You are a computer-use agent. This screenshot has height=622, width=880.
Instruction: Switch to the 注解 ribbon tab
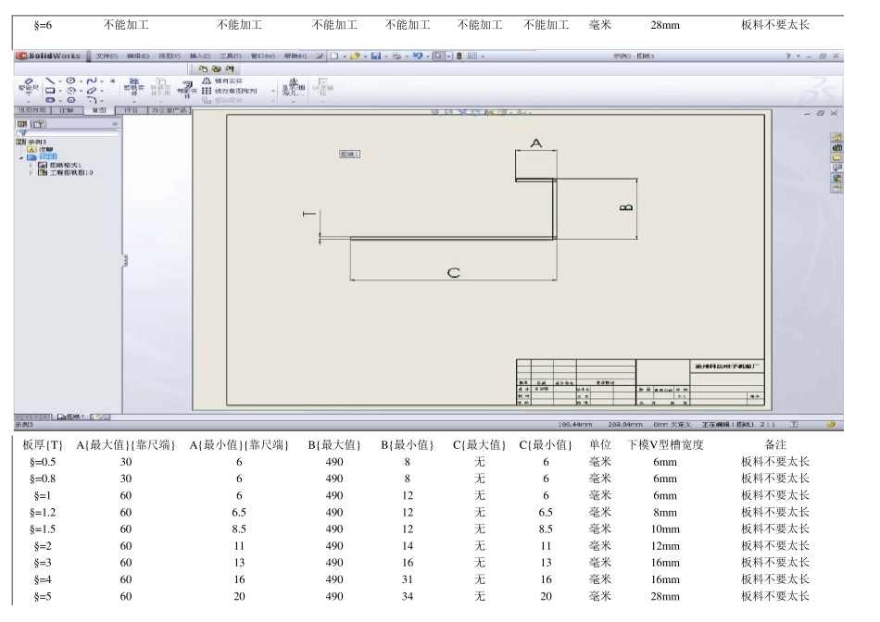point(68,109)
